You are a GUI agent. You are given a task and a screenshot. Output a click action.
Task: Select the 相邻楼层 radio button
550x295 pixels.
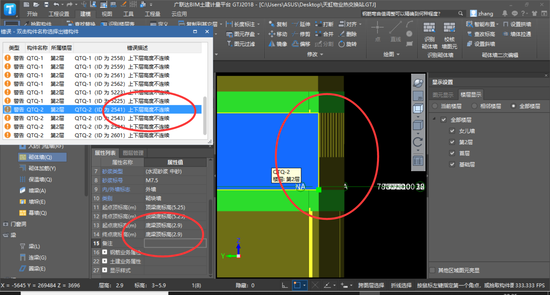point(474,106)
